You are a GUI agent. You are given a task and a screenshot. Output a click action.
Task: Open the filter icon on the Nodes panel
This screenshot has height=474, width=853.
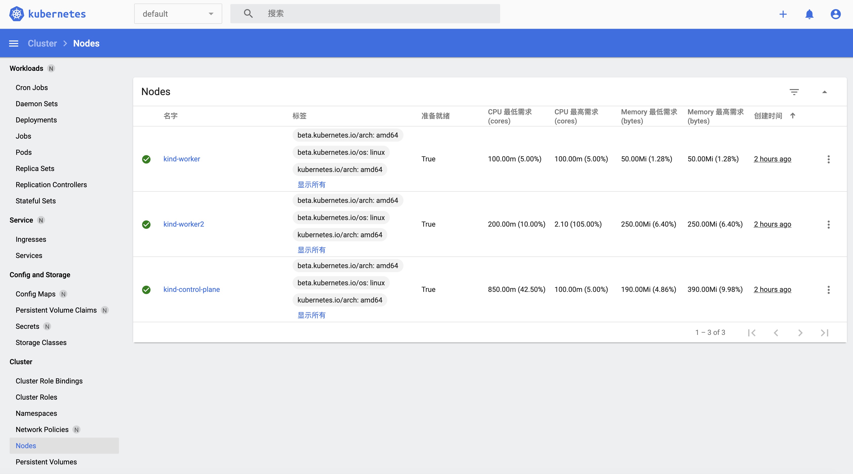(794, 92)
